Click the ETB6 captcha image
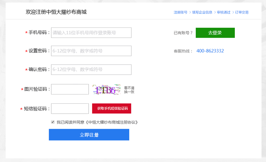The image size is (266, 162). click(107, 89)
